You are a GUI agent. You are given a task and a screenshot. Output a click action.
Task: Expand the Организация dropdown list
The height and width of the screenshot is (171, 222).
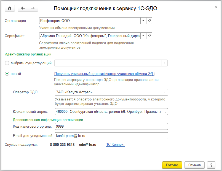(x=143, y=21)
